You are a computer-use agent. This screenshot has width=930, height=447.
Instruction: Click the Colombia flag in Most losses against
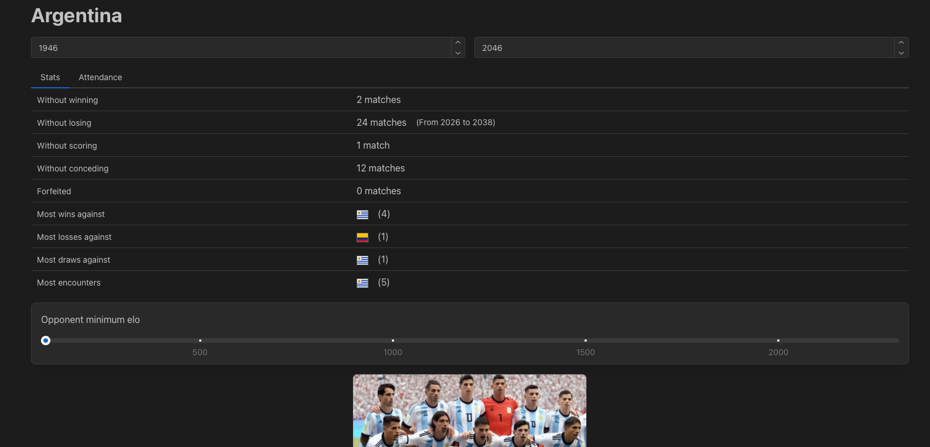pos(363,238)
